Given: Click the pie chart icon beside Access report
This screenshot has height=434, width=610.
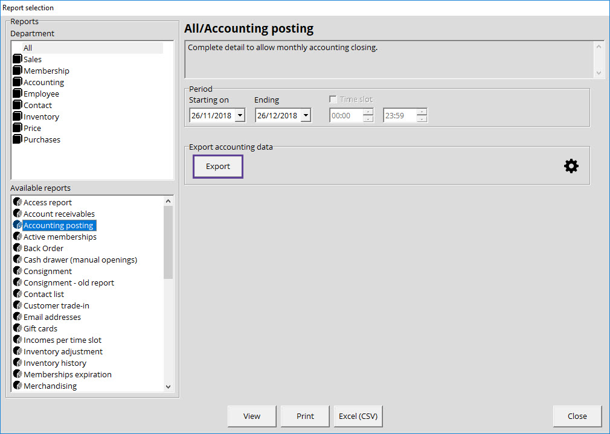Looking at the screenshot, I should coord(17,202).
